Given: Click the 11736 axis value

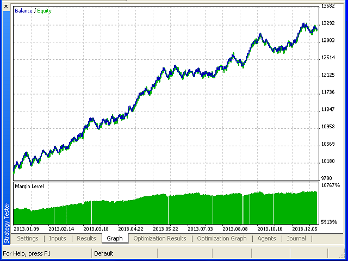Looking at the screenshot, I should tap(328, 92).
